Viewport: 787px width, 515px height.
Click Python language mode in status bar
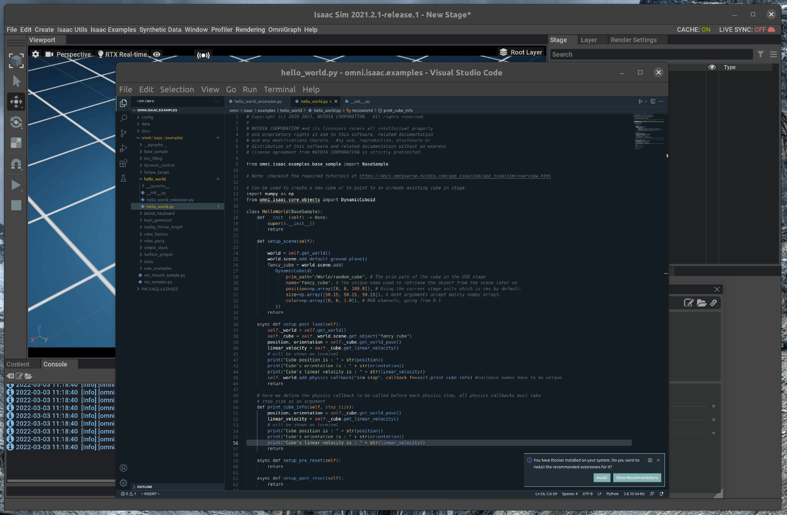[x=612, y=494]
